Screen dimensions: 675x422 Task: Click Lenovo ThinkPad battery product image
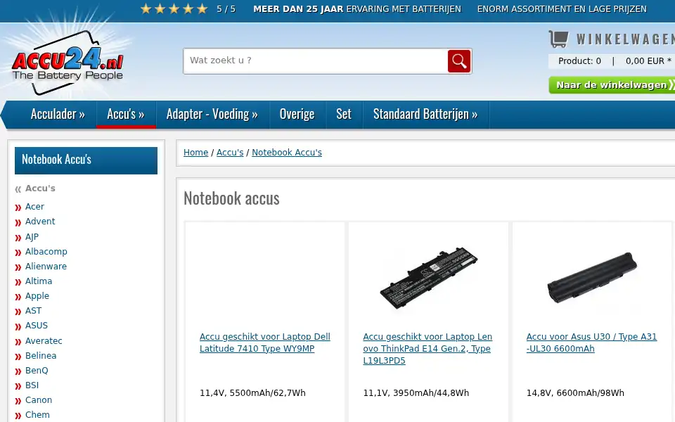429,279
